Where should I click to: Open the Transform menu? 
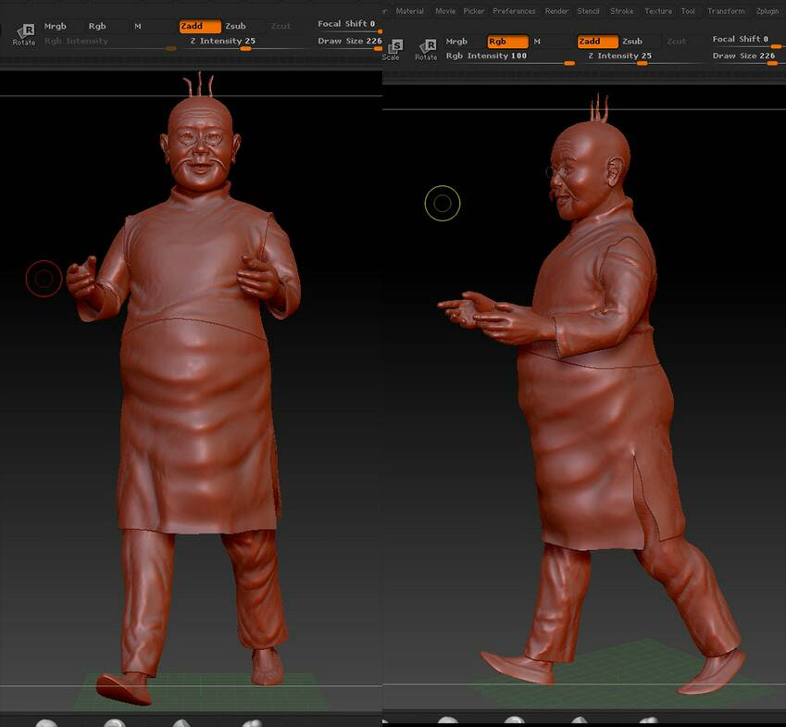tap(726, 11)
